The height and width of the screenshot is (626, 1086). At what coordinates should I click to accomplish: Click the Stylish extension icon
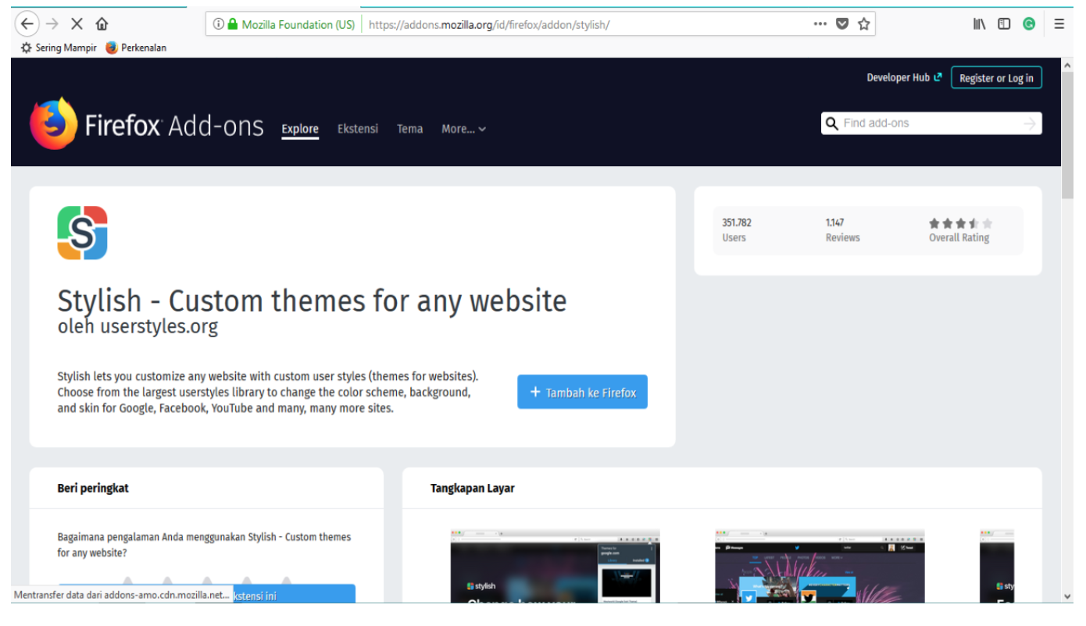(x=82, y=233)
